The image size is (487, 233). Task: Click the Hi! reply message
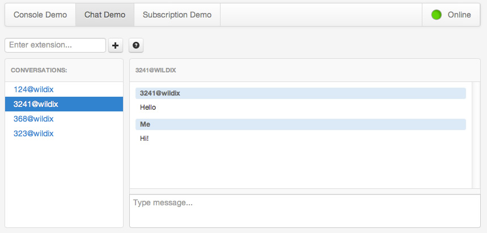(x=146, y=138)
